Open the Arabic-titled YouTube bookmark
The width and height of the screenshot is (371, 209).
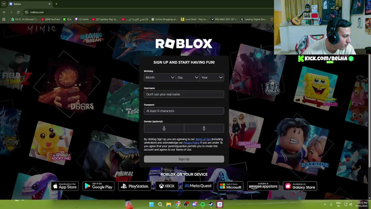pyautogui.click(x=135, y=19)
